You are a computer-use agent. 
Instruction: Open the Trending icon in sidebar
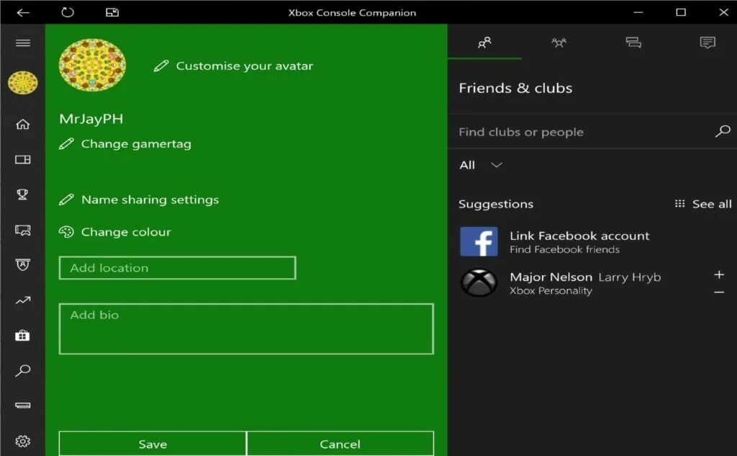pos(23,300)
